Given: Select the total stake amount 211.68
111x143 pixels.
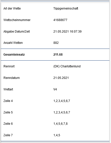Looking at the screenshot, I should point(58,55).
